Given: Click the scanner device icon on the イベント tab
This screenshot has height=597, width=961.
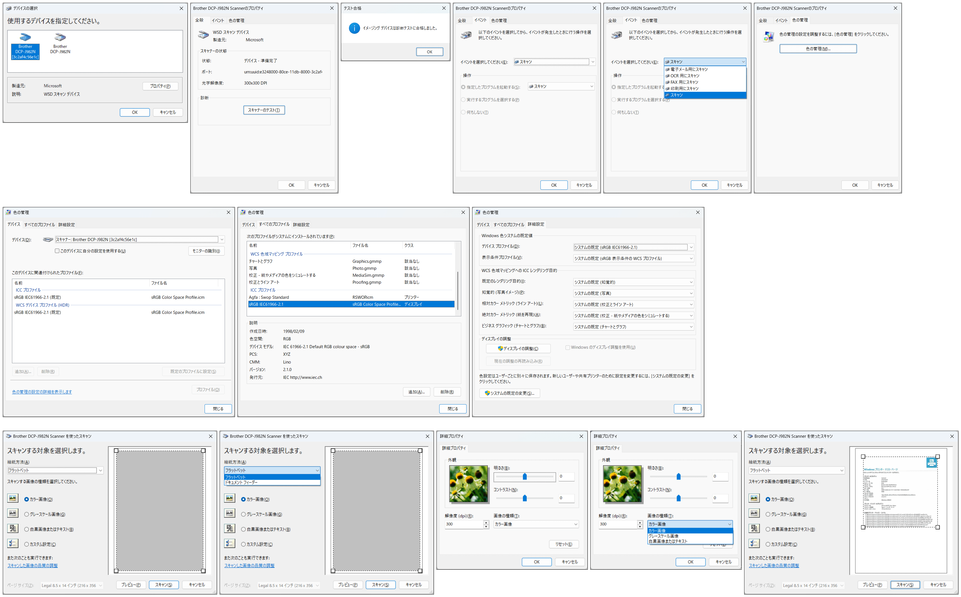Looking at the screenshot, I should point(466,35).
